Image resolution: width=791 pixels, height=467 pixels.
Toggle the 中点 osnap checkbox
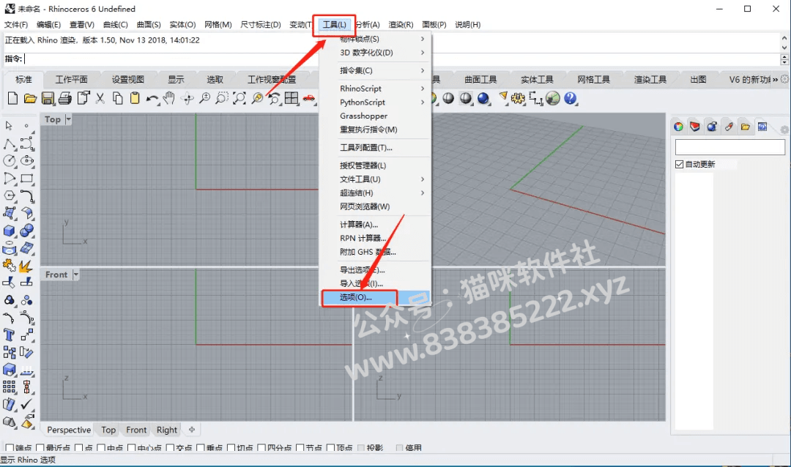click(x=100, y=448)
